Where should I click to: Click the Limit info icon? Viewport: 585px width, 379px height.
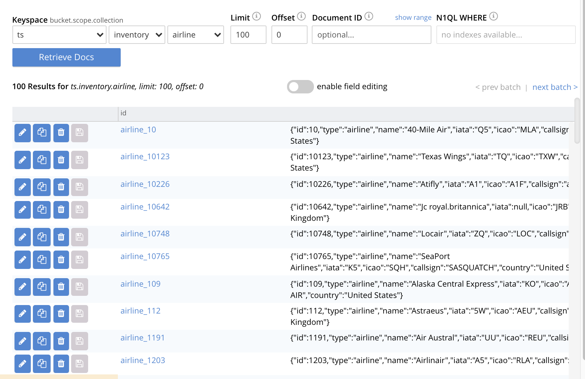coord(257,16)
